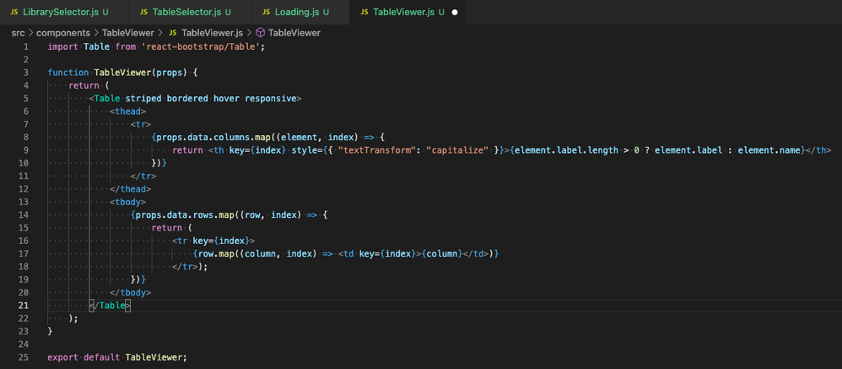Click the unsaved dot on TableViewer.js tab
The height and width of the screenshot is (369, 842).
click(x=455, y=13)
